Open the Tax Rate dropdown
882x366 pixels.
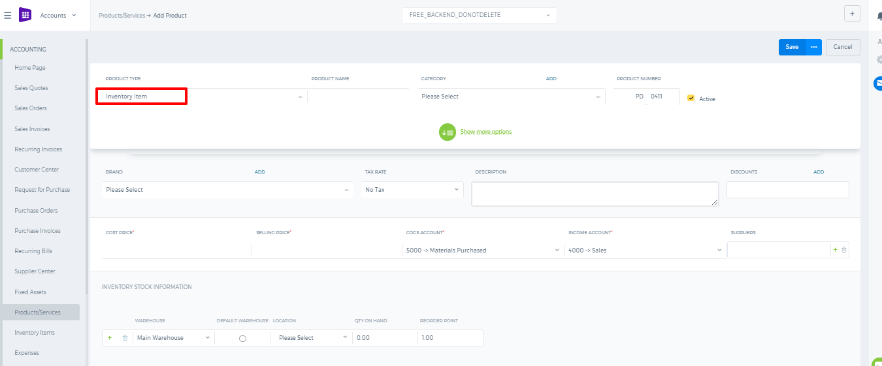point(412,190)
